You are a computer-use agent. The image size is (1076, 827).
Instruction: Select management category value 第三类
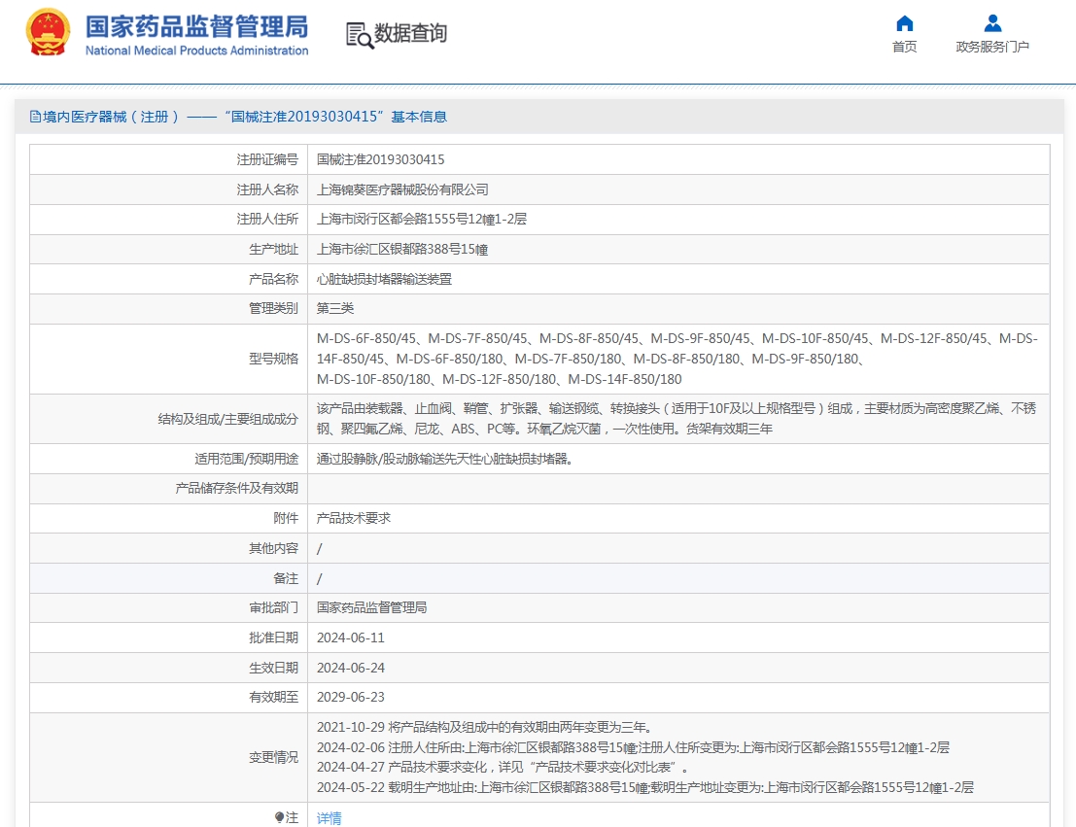(335, 309)
